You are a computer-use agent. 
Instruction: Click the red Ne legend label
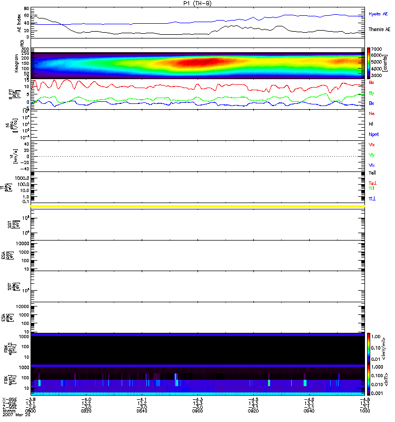(372, 113)
